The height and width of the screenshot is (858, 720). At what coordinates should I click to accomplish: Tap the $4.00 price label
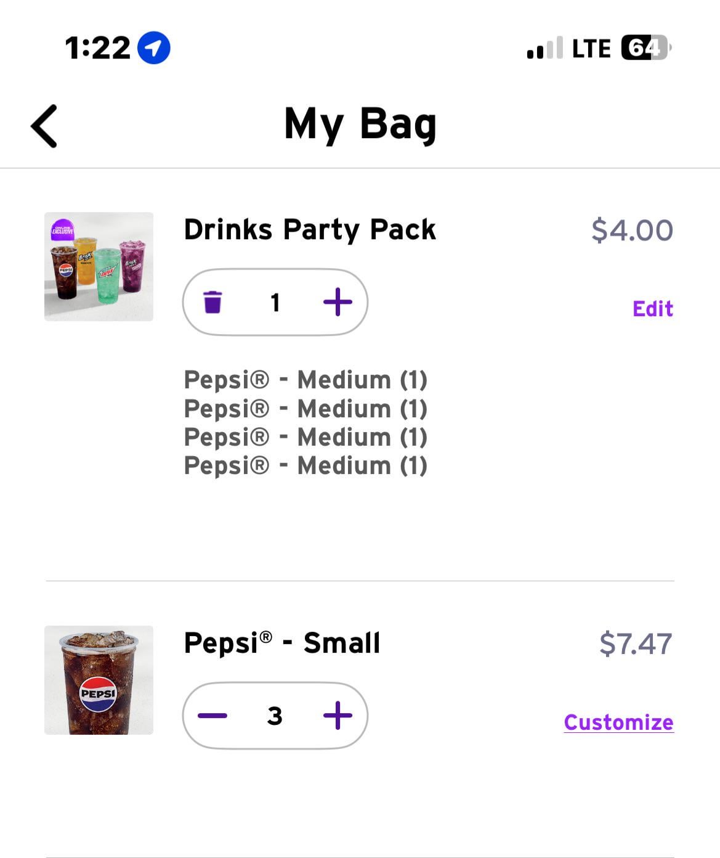(x=632, y=231)
